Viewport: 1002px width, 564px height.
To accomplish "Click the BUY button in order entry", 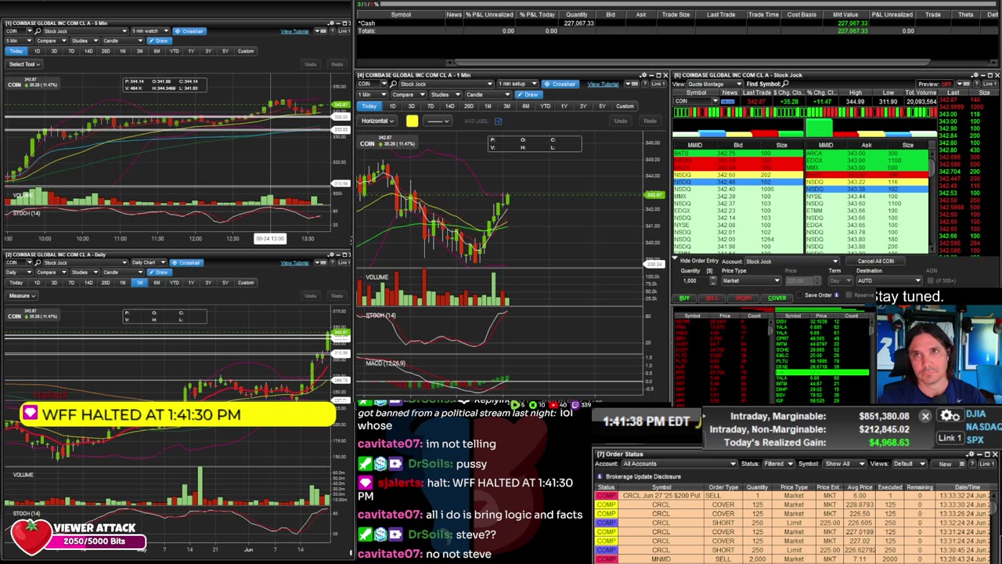I will 684,298.
